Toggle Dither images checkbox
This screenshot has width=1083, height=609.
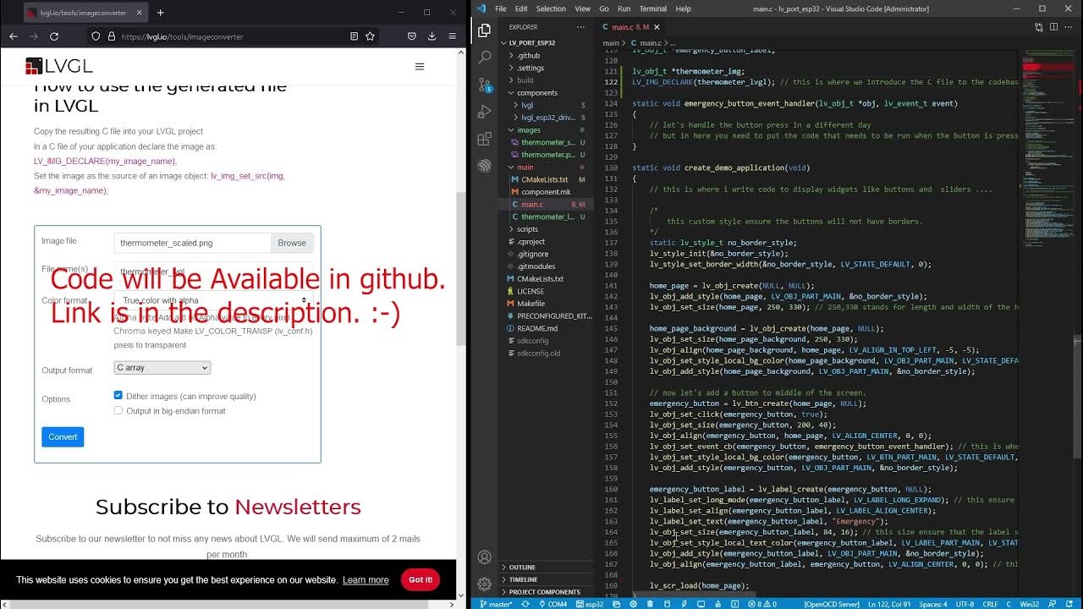coord(118,396)
